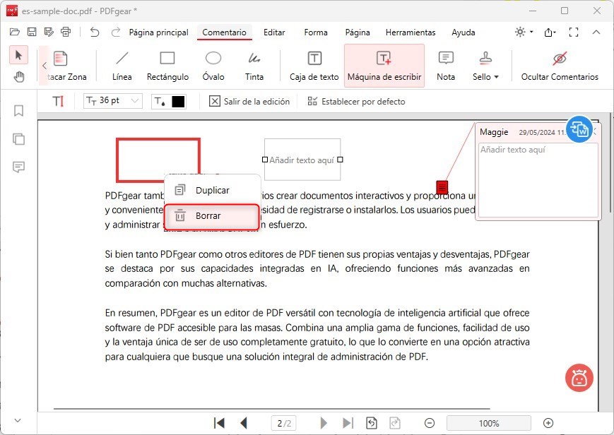The image size is (614, 435).
Task: Click the black text color swatch
Action: 178,102
